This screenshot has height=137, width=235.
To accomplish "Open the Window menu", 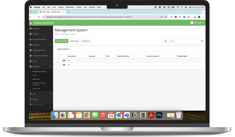I will (92, 7).
